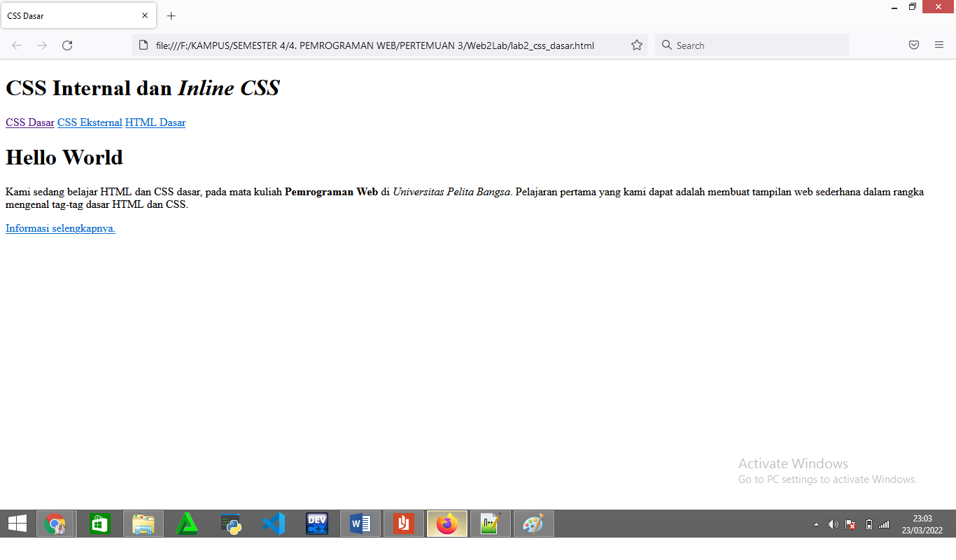Open the Windows Start menu

[17, 523]
